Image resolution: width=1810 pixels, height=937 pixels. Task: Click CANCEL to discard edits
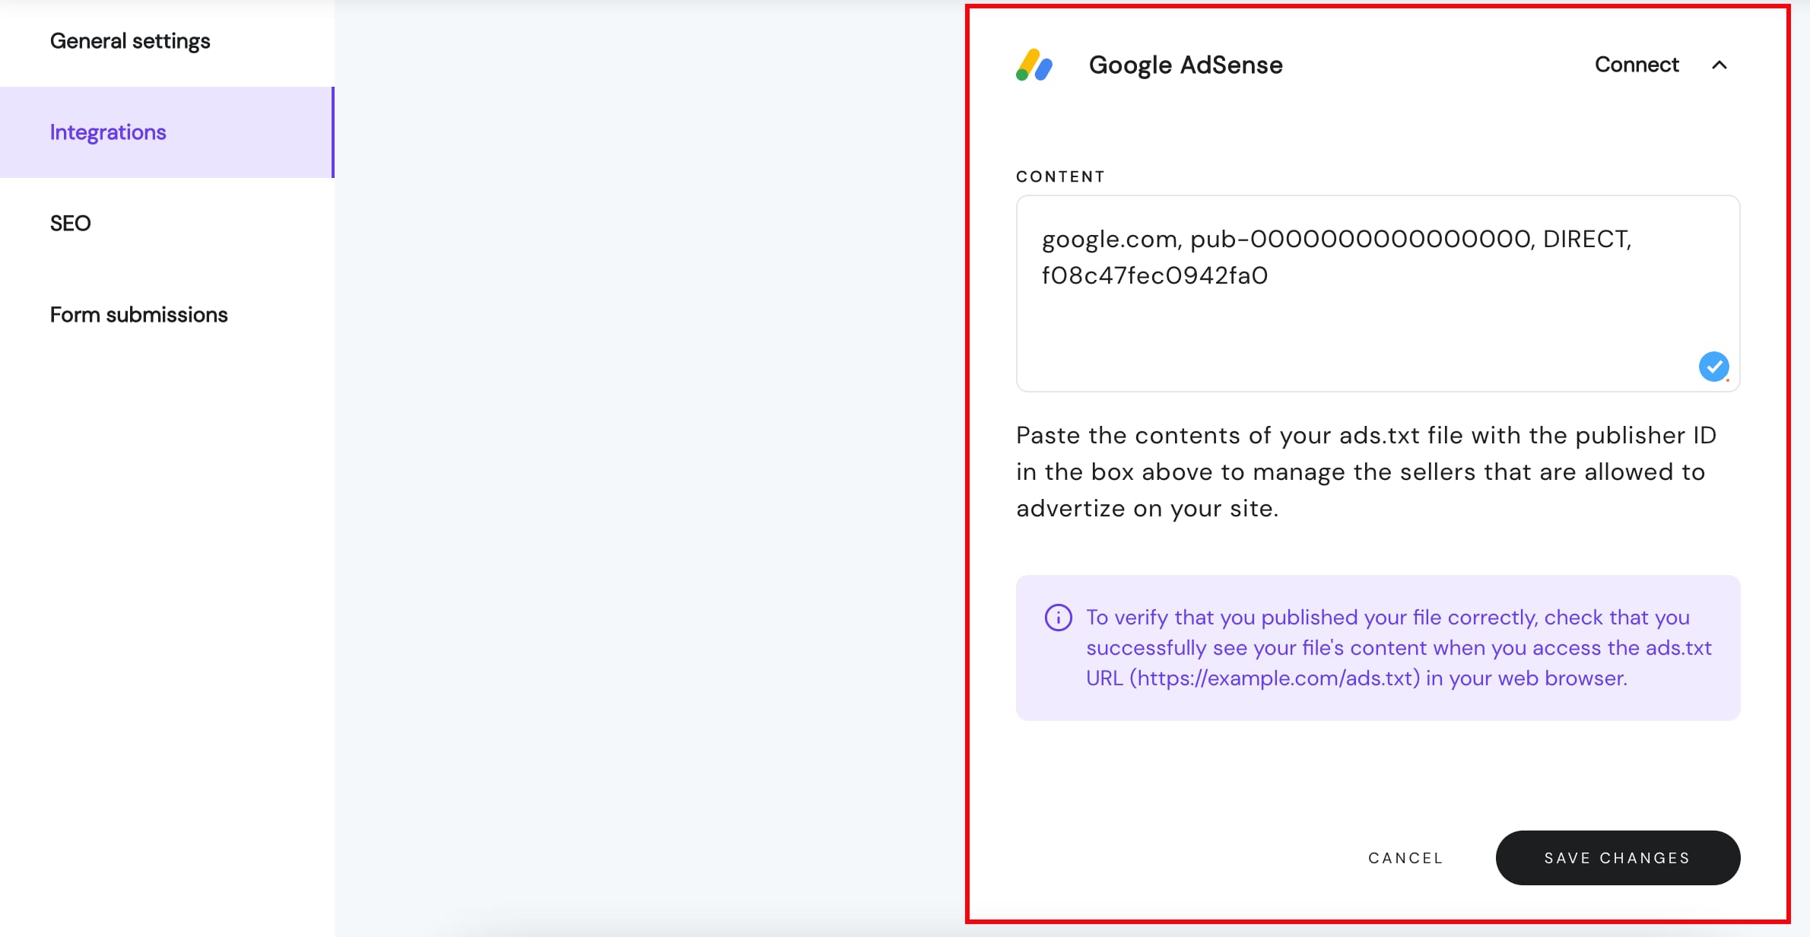(1405, 857)
